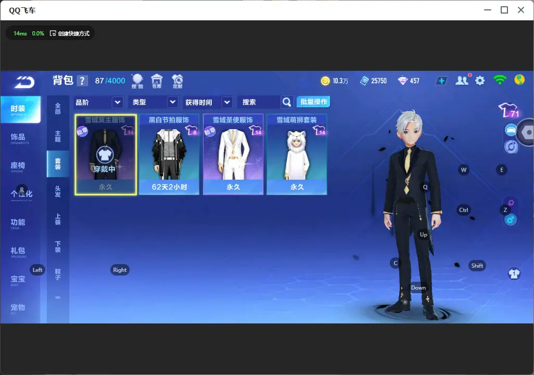
Task: Click the green Wi-Fi signal icon
Action: [500, 80]
